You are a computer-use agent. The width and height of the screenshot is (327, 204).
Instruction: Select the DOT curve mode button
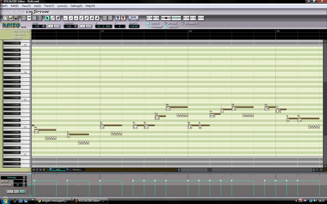point(10,192)
